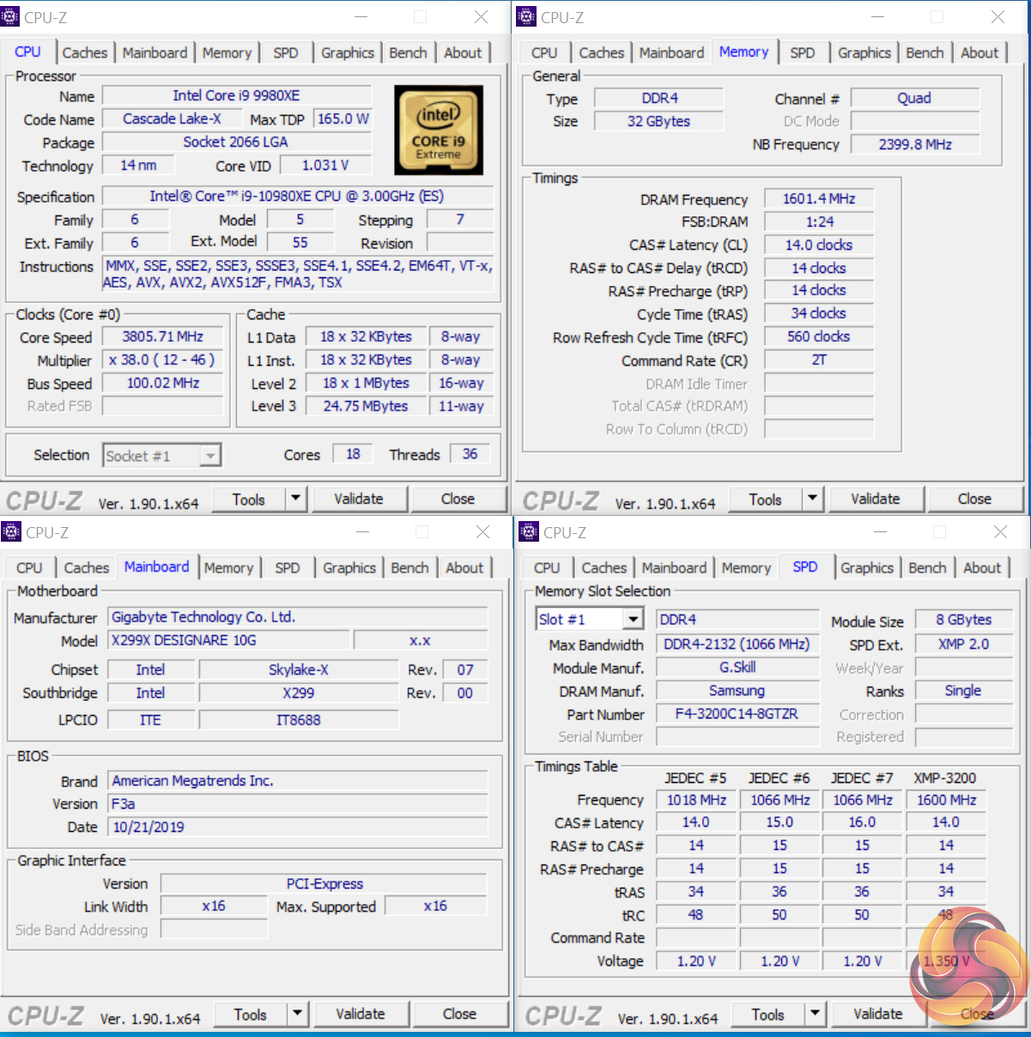Click Close button in Mainboard window
This screenshot has height=1037, width=1031.
[459, 1014]
